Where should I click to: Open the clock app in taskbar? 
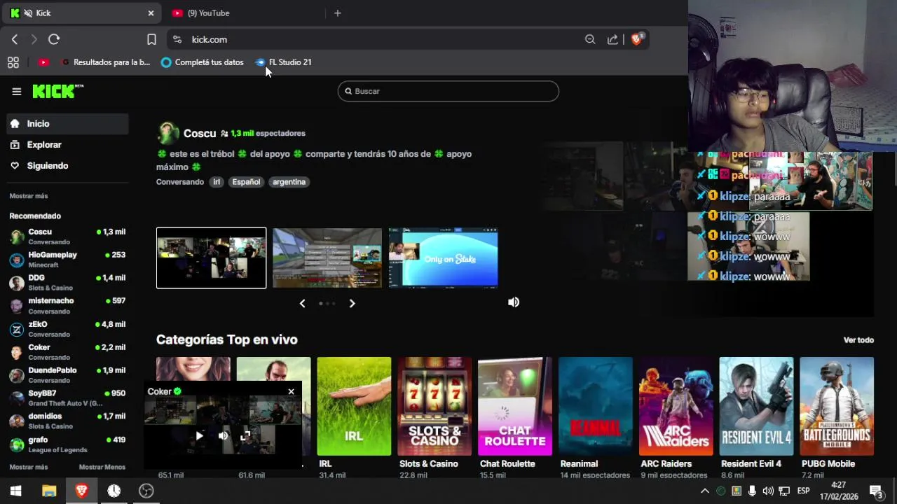pyautogui.click(x=114, y=491)
